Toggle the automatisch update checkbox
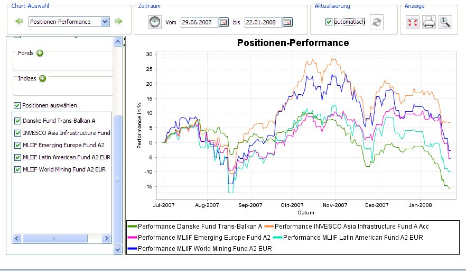Viewport: 466px width, 271px height. (x=329, y=22)
